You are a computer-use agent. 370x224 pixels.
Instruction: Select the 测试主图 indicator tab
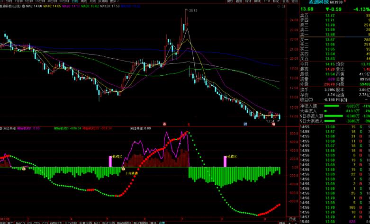[x=108, y=223]
